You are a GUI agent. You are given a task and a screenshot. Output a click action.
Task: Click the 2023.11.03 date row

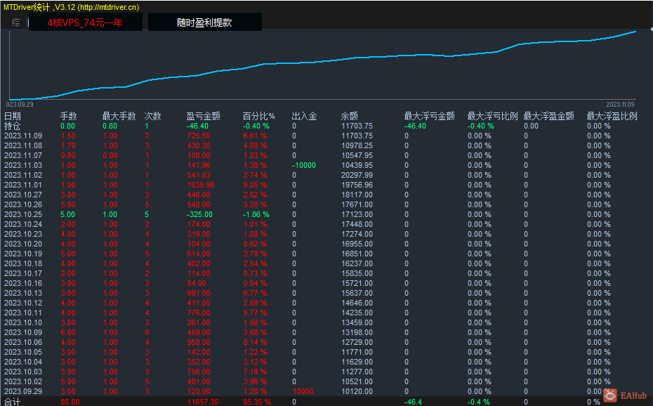click(23, 165)
